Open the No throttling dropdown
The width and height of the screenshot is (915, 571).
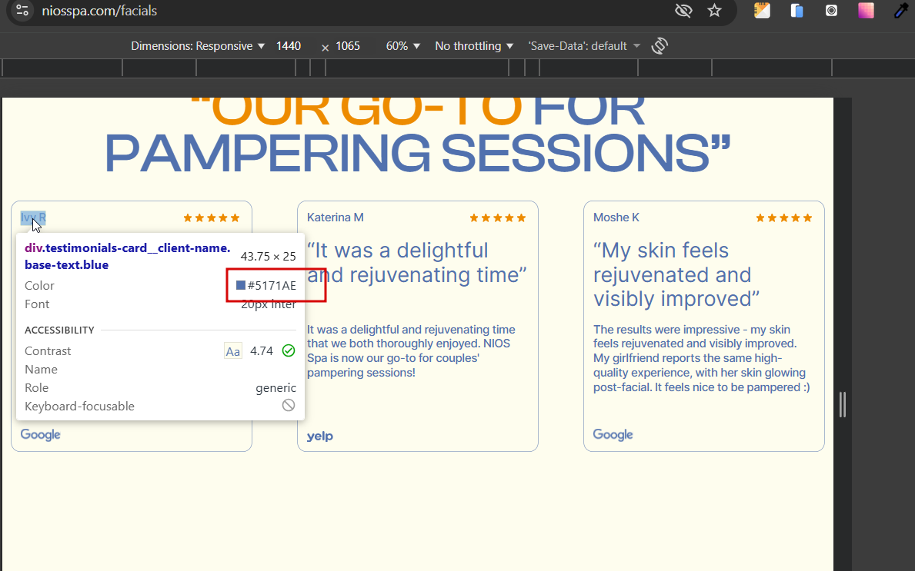(x=474, y=46)
